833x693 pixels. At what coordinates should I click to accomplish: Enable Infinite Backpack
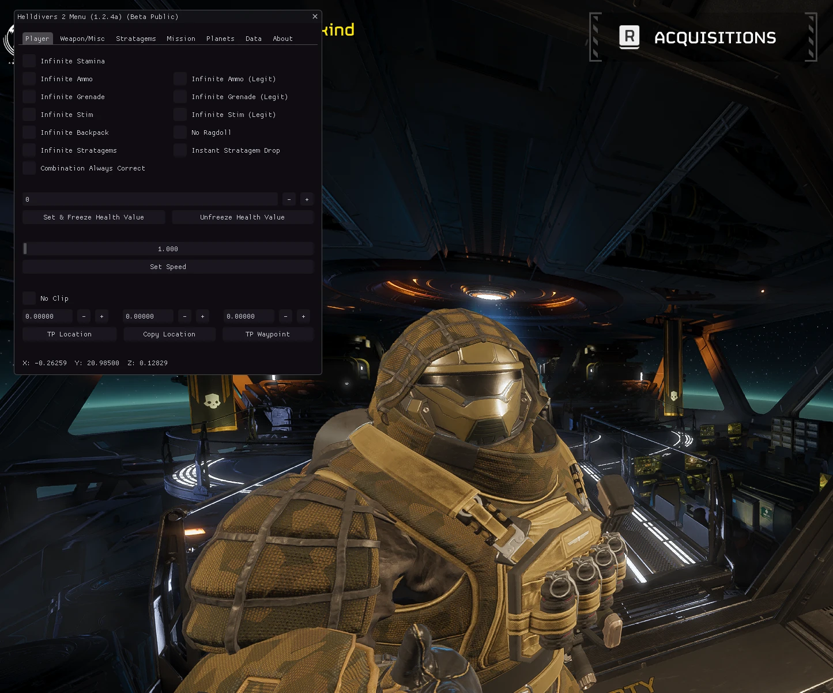[29, 132]
